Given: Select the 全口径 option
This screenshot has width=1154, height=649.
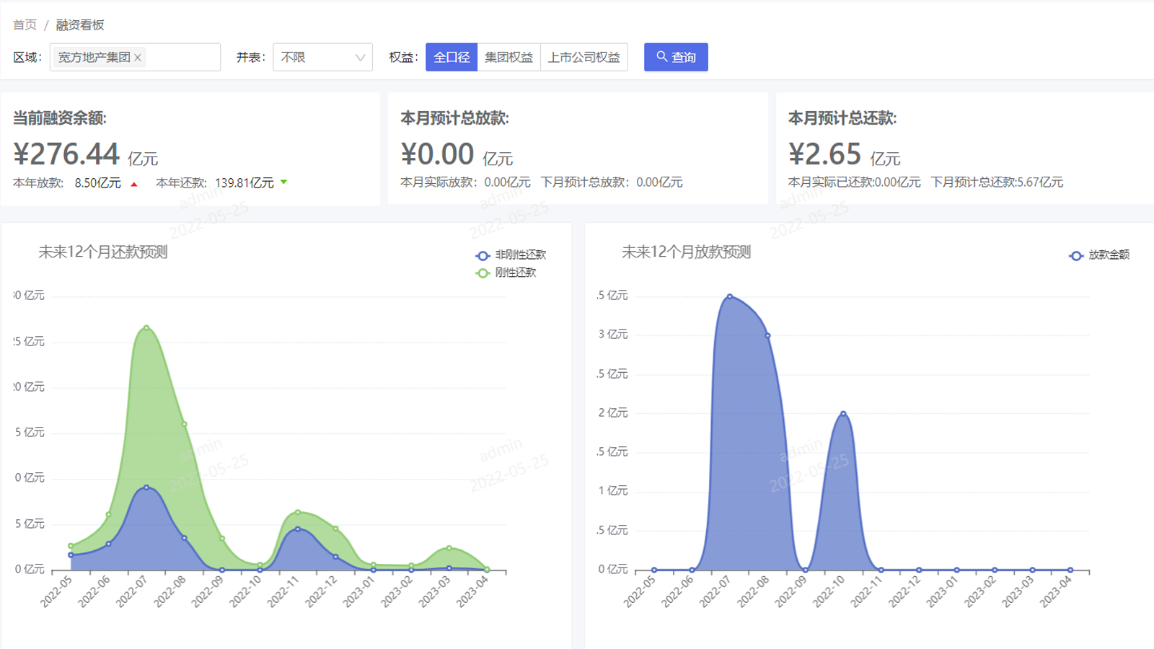Looking at the screenshot, I should [x=452, y=57].
